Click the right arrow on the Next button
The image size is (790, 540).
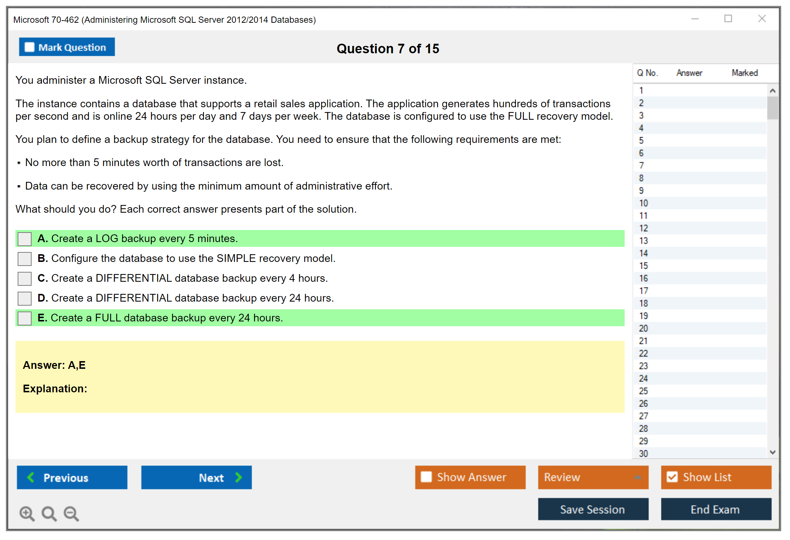point(238,477)
